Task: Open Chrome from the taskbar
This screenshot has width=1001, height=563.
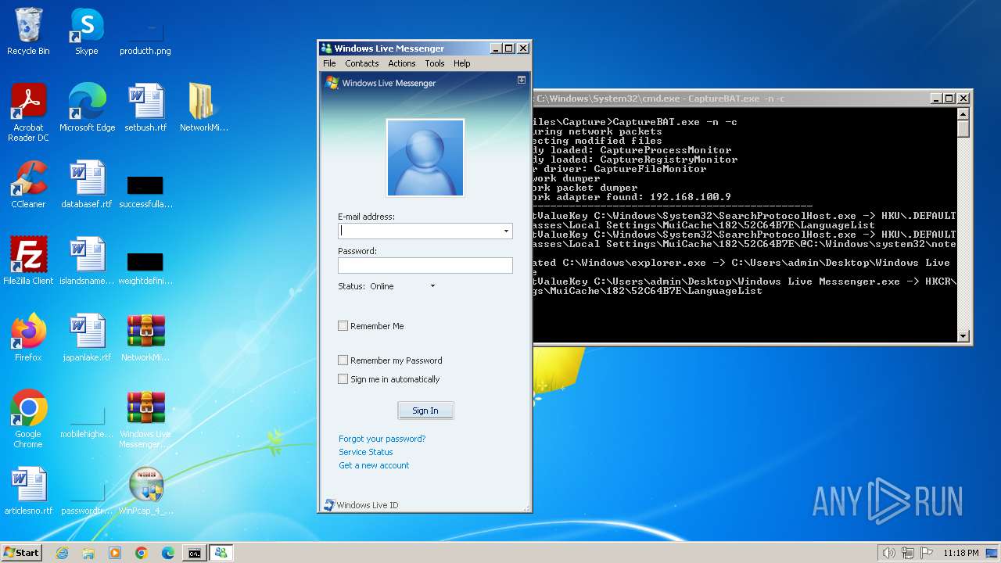Action: (x=142, y=553)
